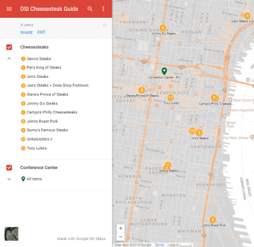Click the green Convention Center map pin
This screenshot has height=247, width=254.
(x=164, y=71)
